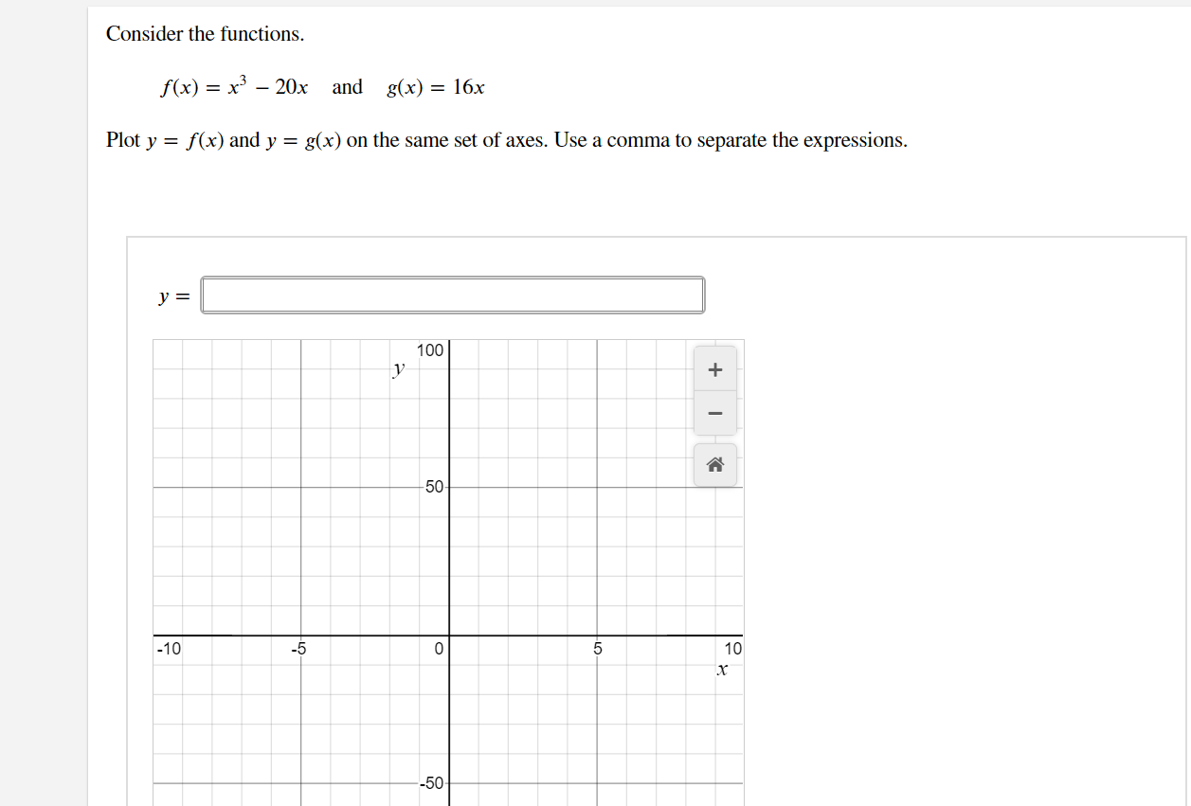The height and width of the screenshot is (806, 1191).
Task: Click the -10 mark on the x-axis
Action: pyautogui.click(x=167, y=649)
